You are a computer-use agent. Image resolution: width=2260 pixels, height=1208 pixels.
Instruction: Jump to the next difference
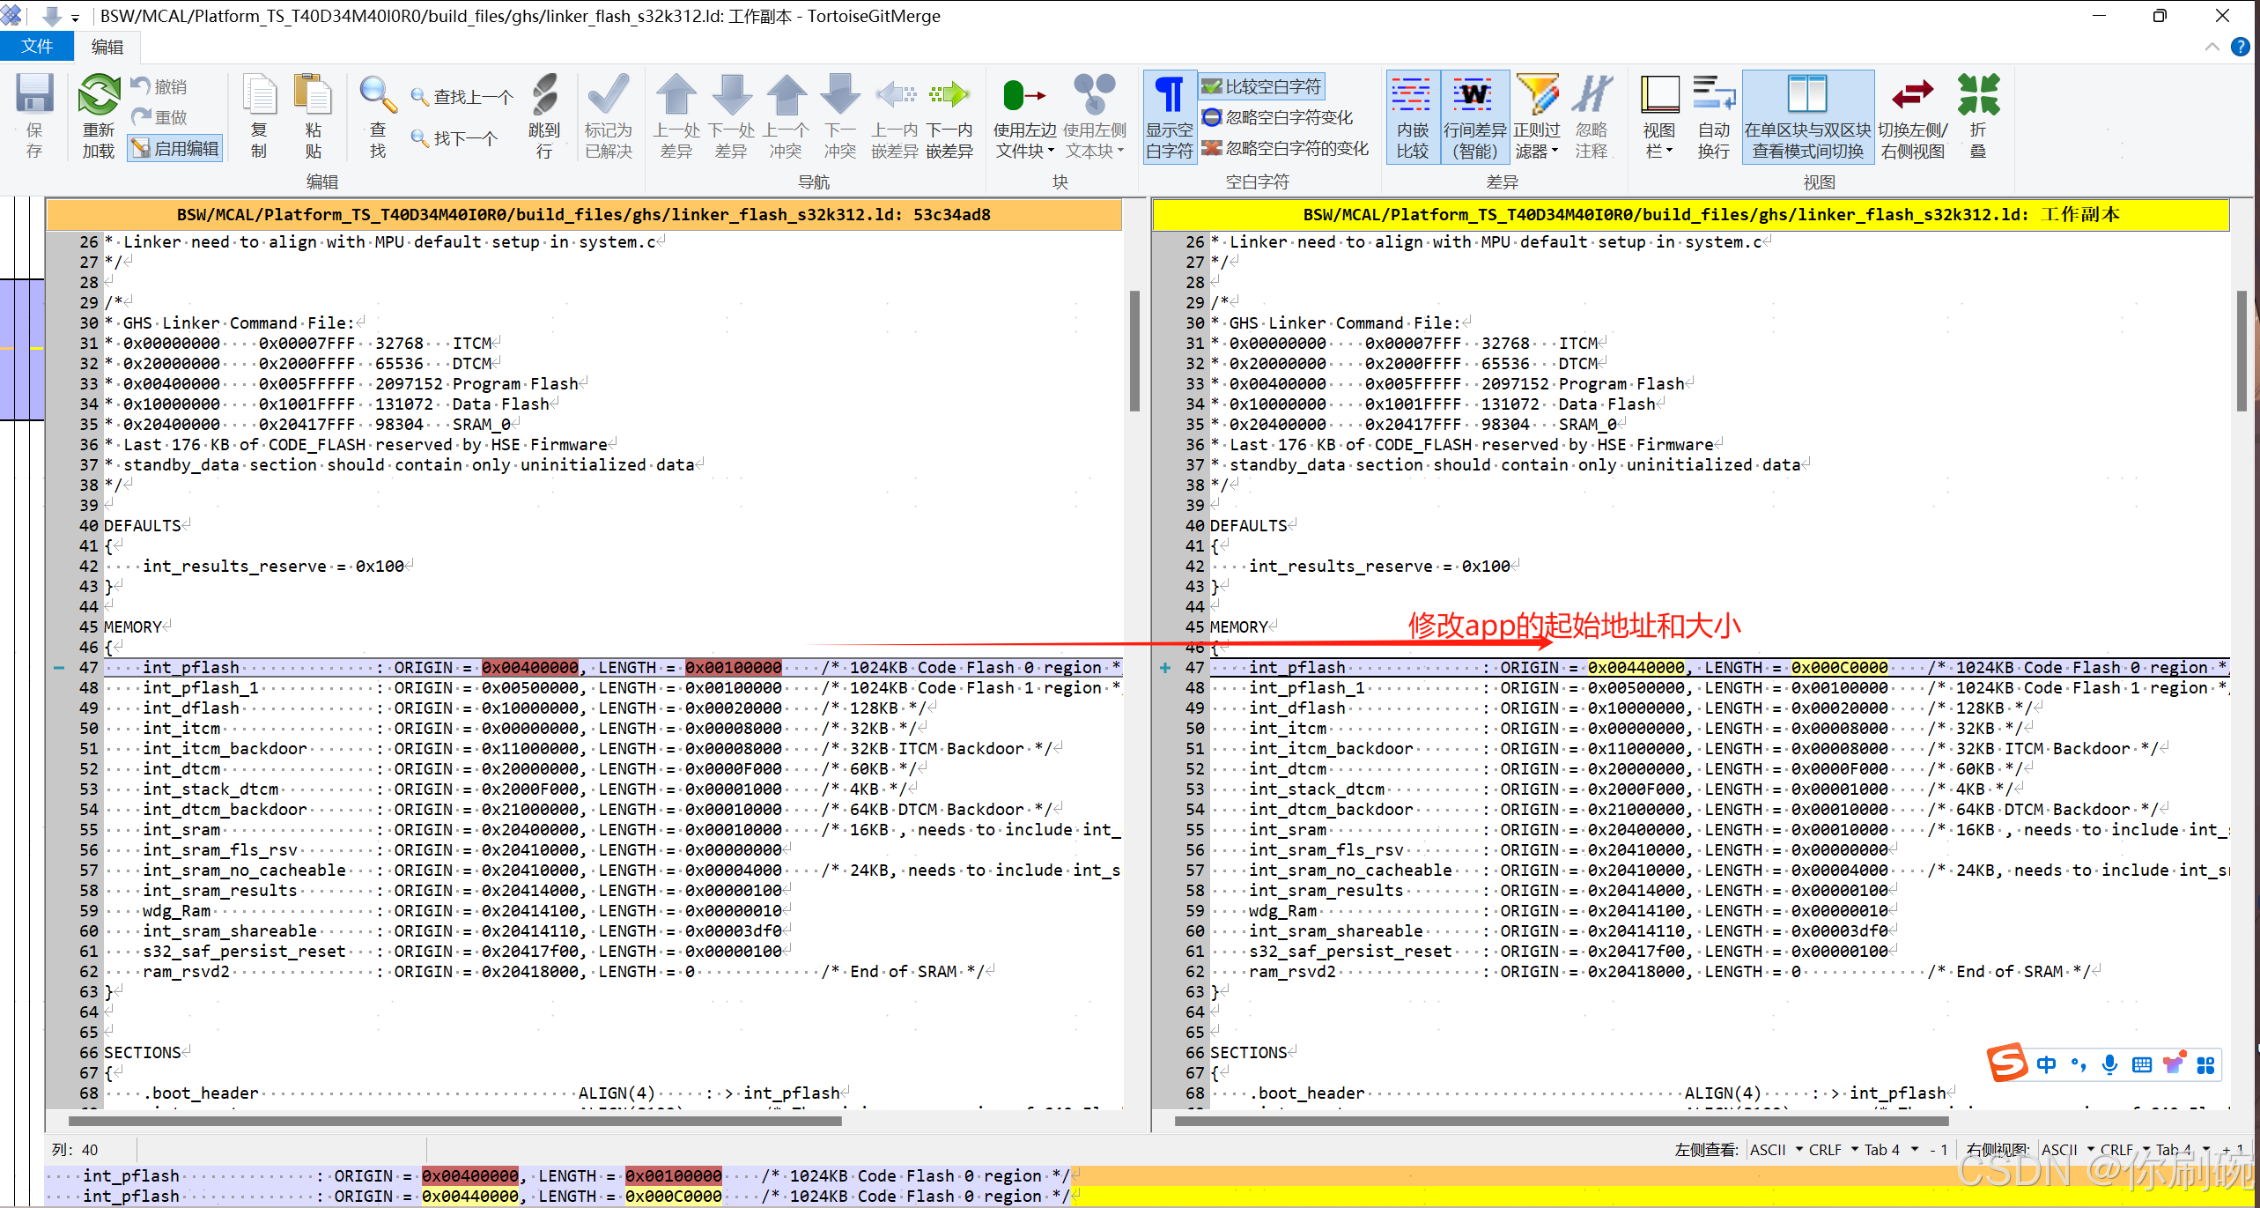pos(731,115)
